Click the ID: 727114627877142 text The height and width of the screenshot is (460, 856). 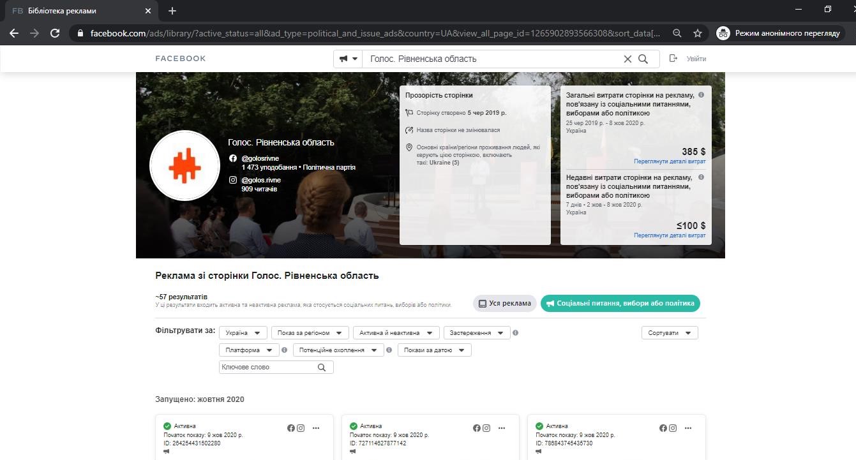pos(378,443)
